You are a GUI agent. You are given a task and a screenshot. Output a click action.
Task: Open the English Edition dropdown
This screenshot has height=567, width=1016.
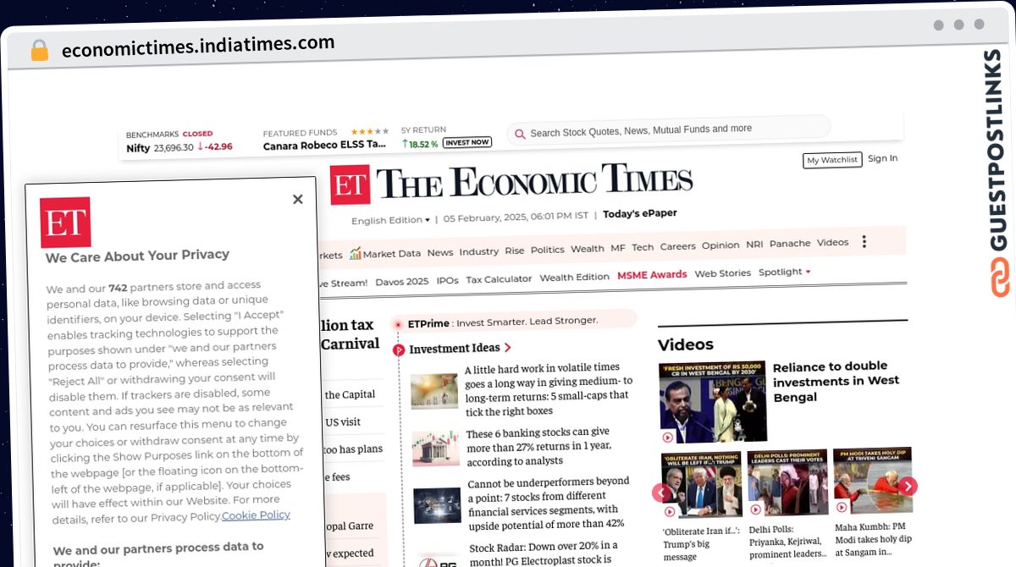point(390,220)
